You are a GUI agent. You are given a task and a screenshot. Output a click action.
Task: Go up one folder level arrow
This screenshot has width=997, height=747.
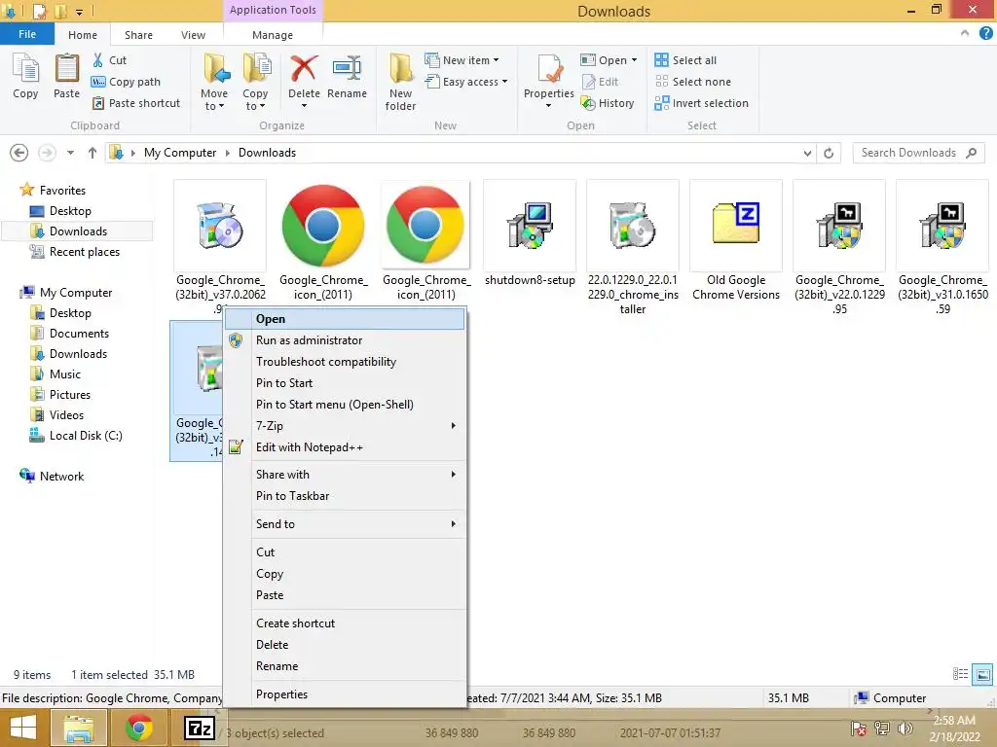point(92,153)
